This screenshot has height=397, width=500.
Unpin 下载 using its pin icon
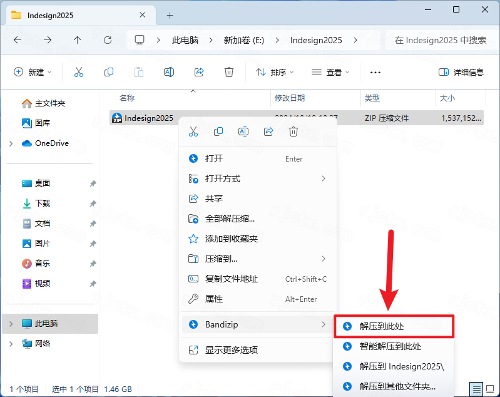(x=93, y=204)
